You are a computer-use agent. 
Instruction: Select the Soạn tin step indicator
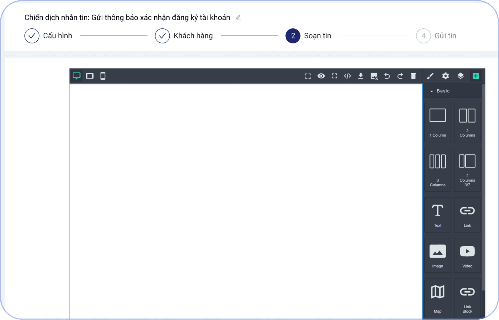[x=293, y=35]
